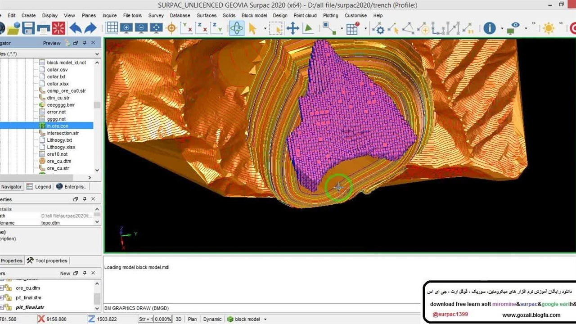The image size is (576, 324).
Task: Select the pan/move arrows tool
Action: (292, 28)
